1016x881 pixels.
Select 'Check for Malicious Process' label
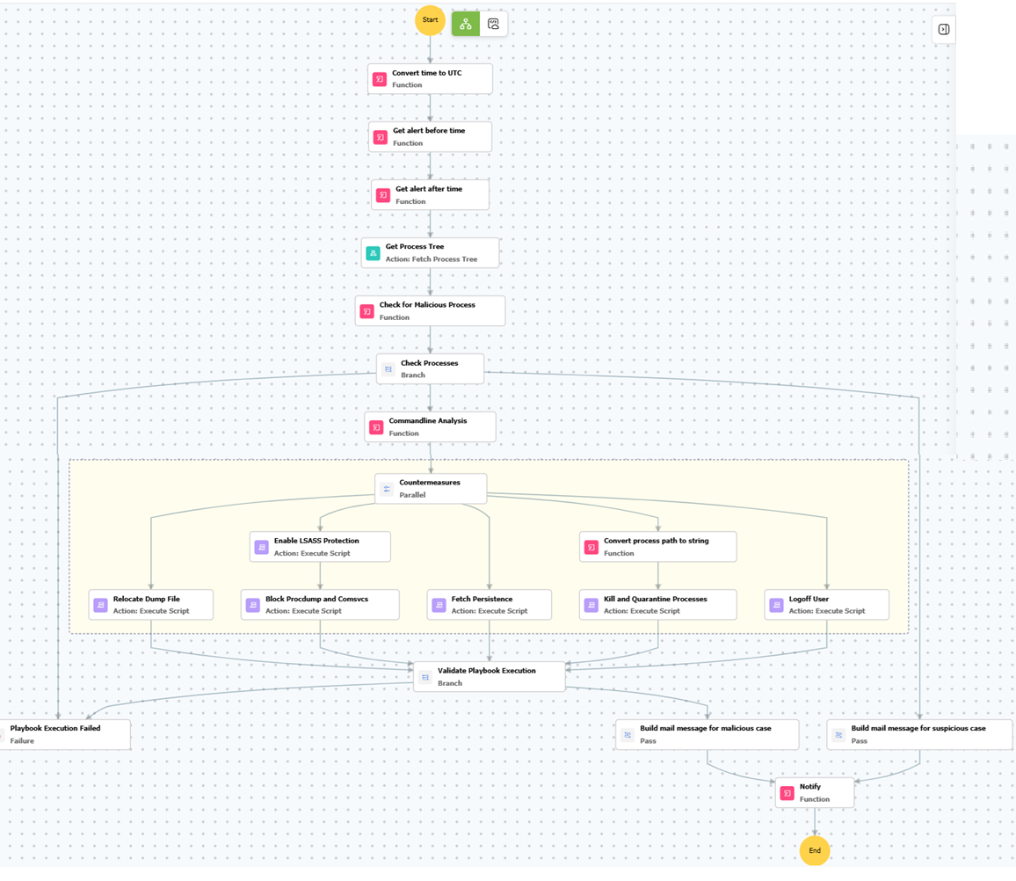coord(427,305)
